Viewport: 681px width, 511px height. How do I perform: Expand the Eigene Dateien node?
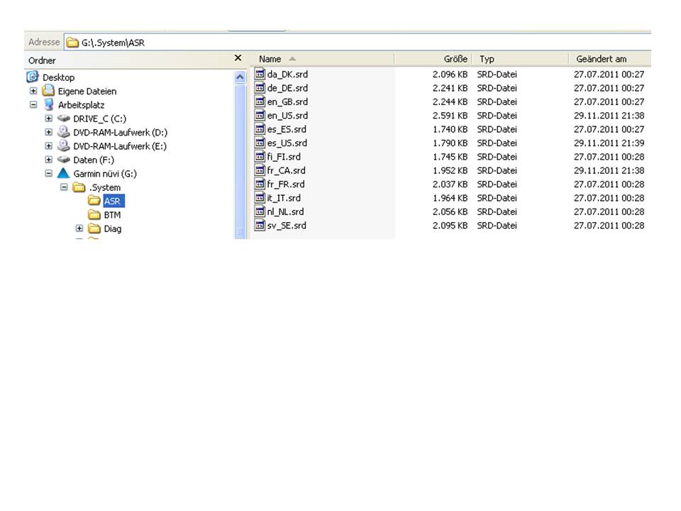(33, 91)
